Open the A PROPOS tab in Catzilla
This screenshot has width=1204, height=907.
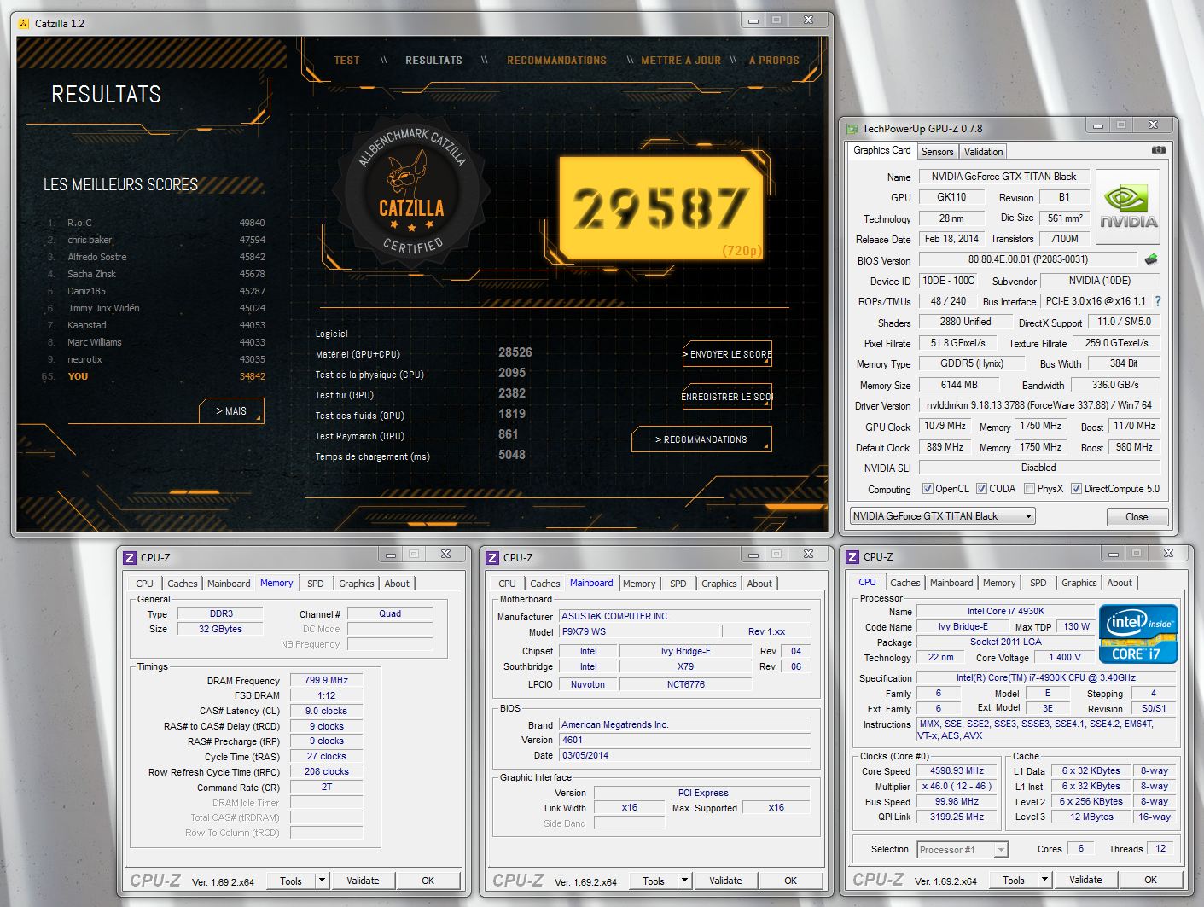tap(774, 61)
